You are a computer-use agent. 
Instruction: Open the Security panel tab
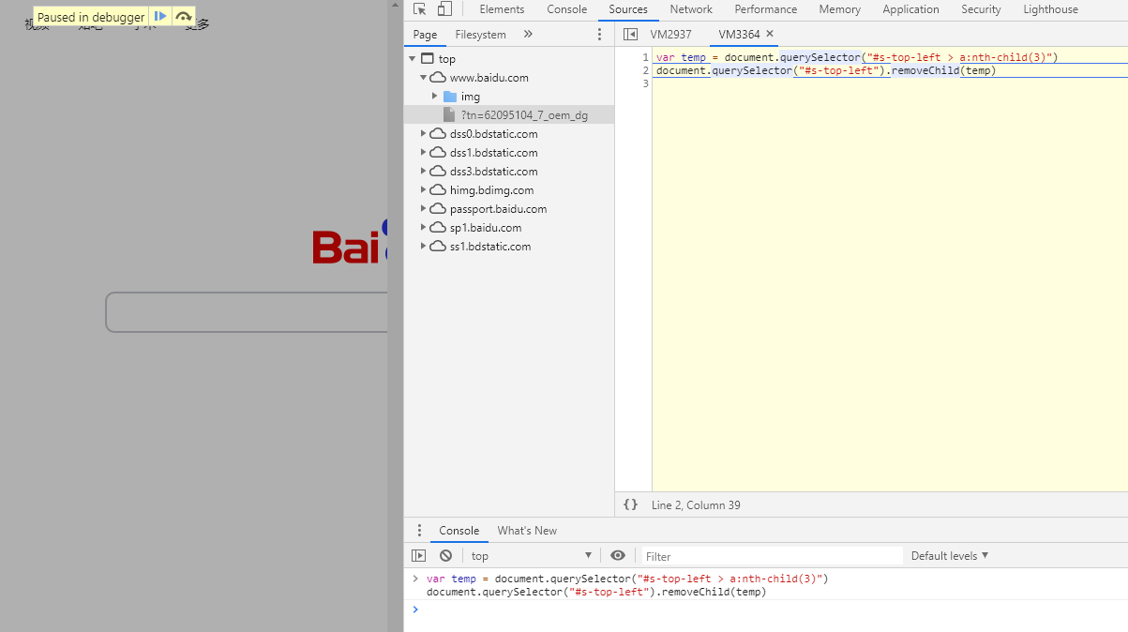pos(981,9)
